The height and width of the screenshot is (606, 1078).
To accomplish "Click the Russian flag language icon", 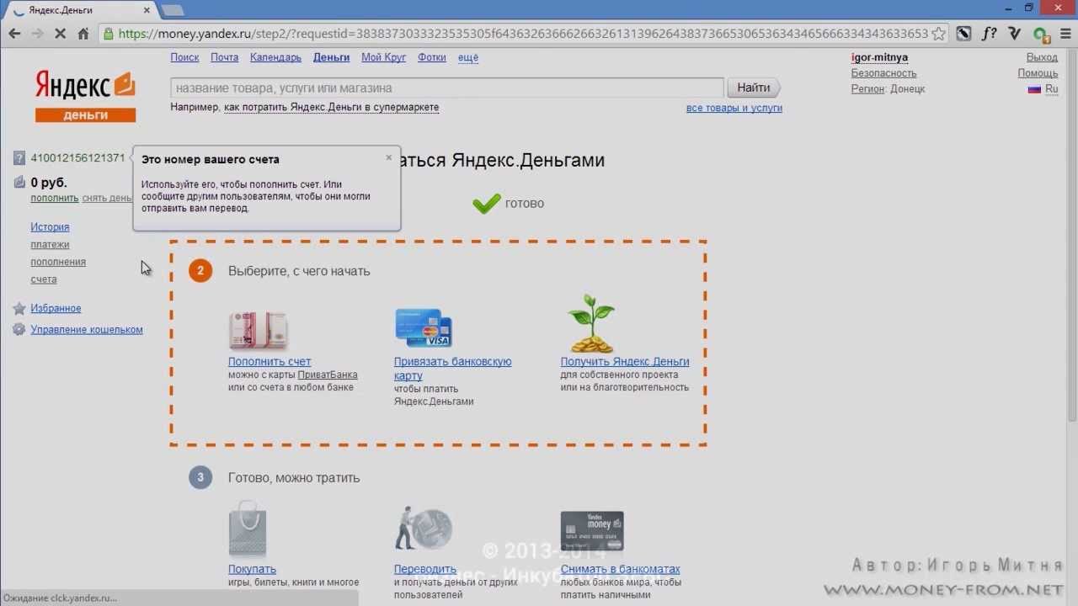I will coord(1034,89).
